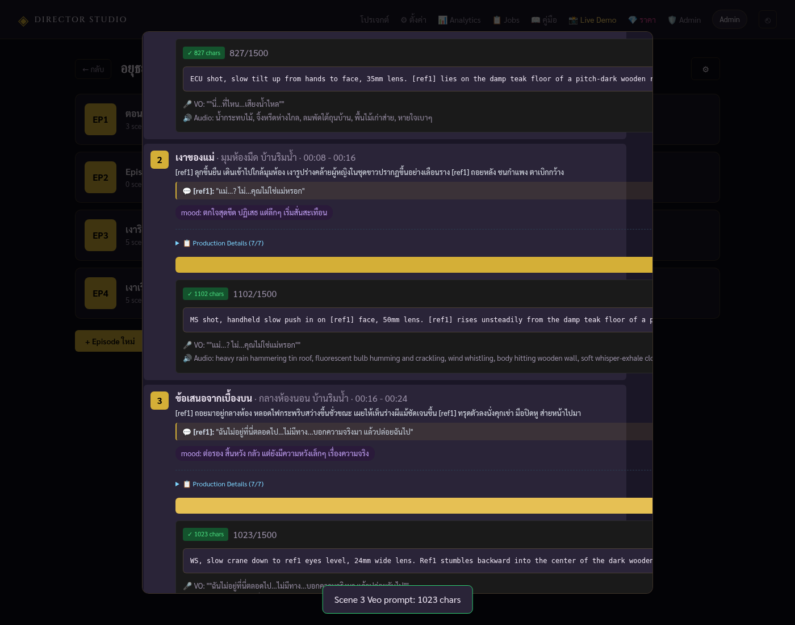Click the Admin shield nav item
The height and width of the screenshot is (625, 795).
click(684, 20)
